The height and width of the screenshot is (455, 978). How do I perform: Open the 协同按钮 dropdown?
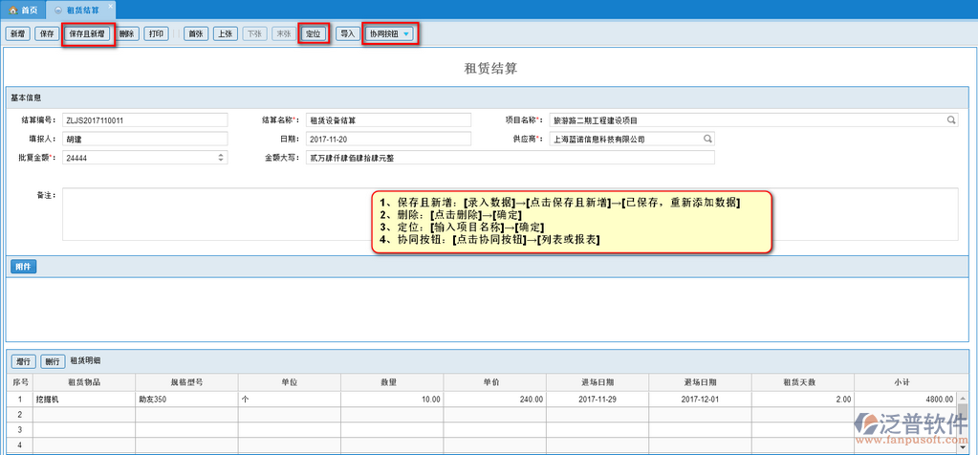(391, 33)
